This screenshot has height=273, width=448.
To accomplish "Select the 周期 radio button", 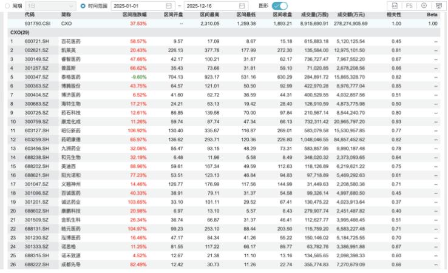I will (7, 5).
